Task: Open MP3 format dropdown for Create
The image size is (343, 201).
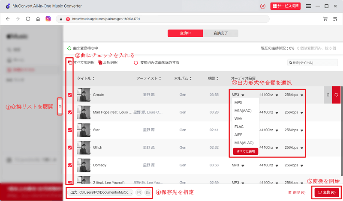Action: [x=238, y=95]
